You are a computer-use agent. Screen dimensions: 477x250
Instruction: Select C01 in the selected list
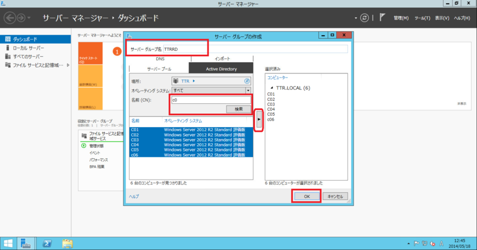click(271, 94)
